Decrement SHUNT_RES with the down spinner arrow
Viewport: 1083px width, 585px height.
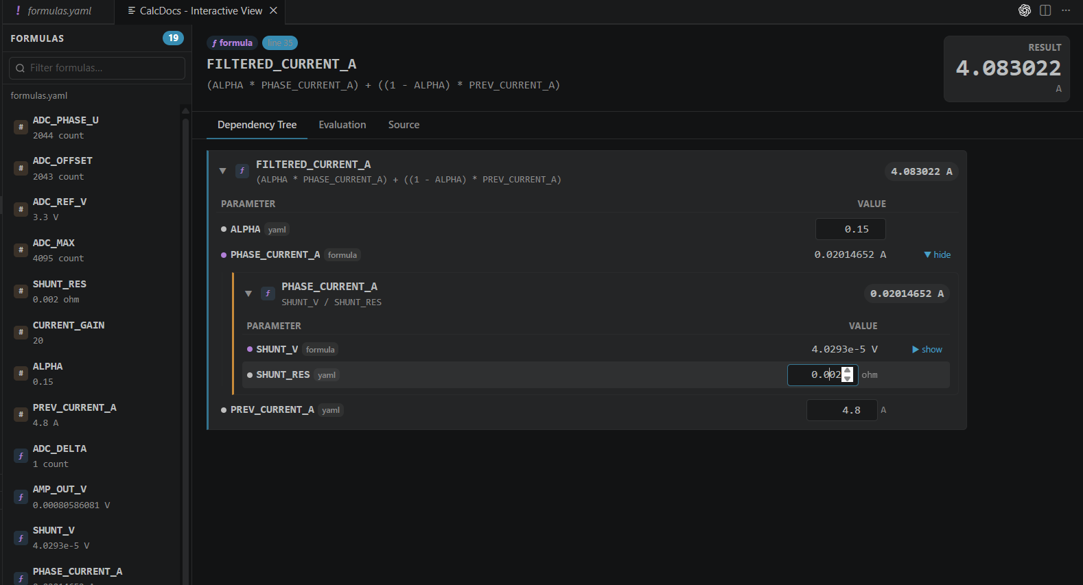(848, 379)
